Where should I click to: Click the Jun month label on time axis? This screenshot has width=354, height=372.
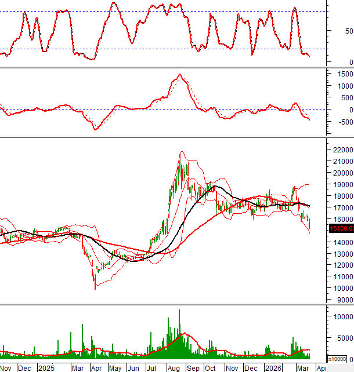[133, 368]
